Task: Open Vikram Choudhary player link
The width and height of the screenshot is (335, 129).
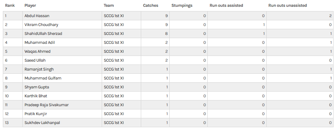Action: (x=41, y=25)
